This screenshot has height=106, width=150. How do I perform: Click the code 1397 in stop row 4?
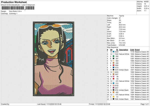pos(132,59)
